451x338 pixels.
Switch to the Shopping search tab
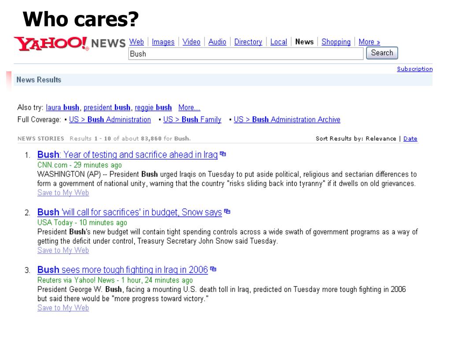click(x=336, y=42)
